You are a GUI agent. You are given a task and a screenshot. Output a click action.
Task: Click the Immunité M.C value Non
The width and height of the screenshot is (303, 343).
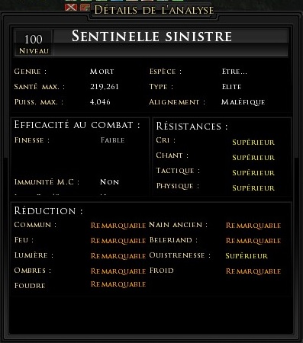(109, 182)
